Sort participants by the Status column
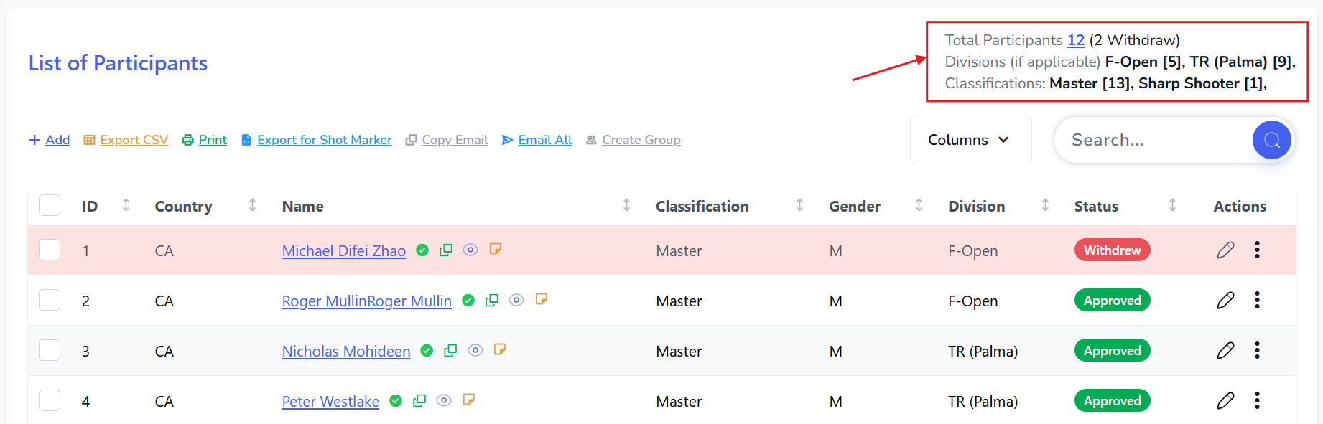Viewport: 1323px width, 424px height. pyautogui.click(x=1171, y=206)
